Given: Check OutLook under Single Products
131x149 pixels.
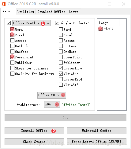Looking at the screenshot, I should [x=61, y=46].
